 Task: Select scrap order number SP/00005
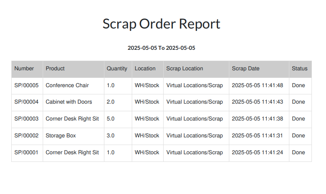(27, 86)
